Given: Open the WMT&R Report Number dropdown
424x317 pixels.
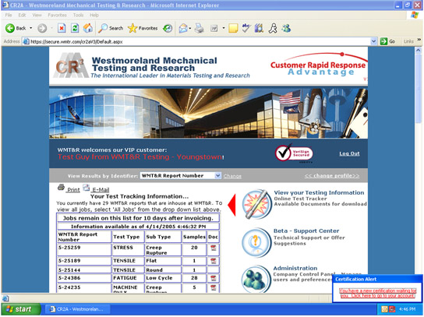Looking at the screenshot, I should [x=181, y=176].
